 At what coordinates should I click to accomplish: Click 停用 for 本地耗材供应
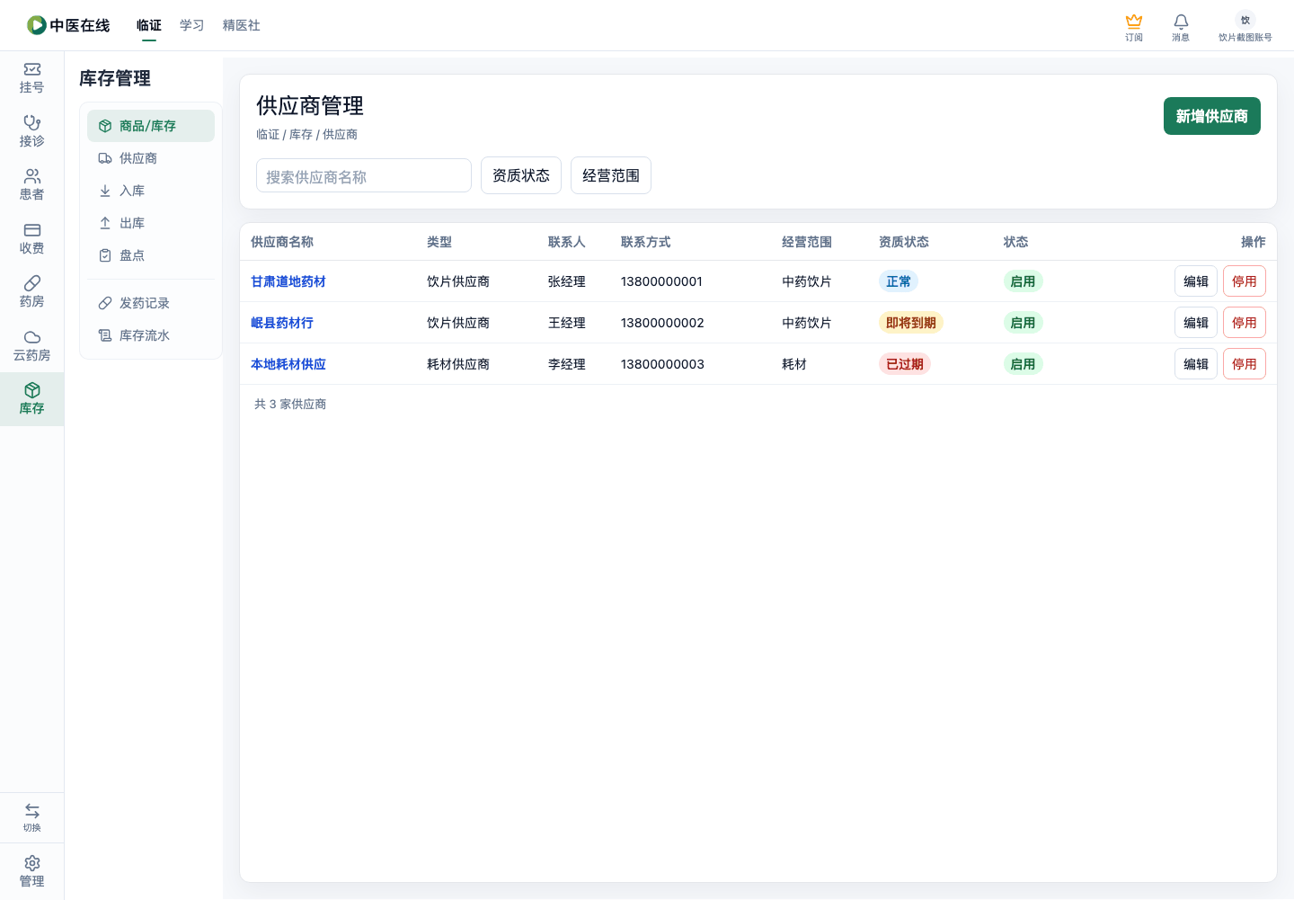click(1245, 364)
